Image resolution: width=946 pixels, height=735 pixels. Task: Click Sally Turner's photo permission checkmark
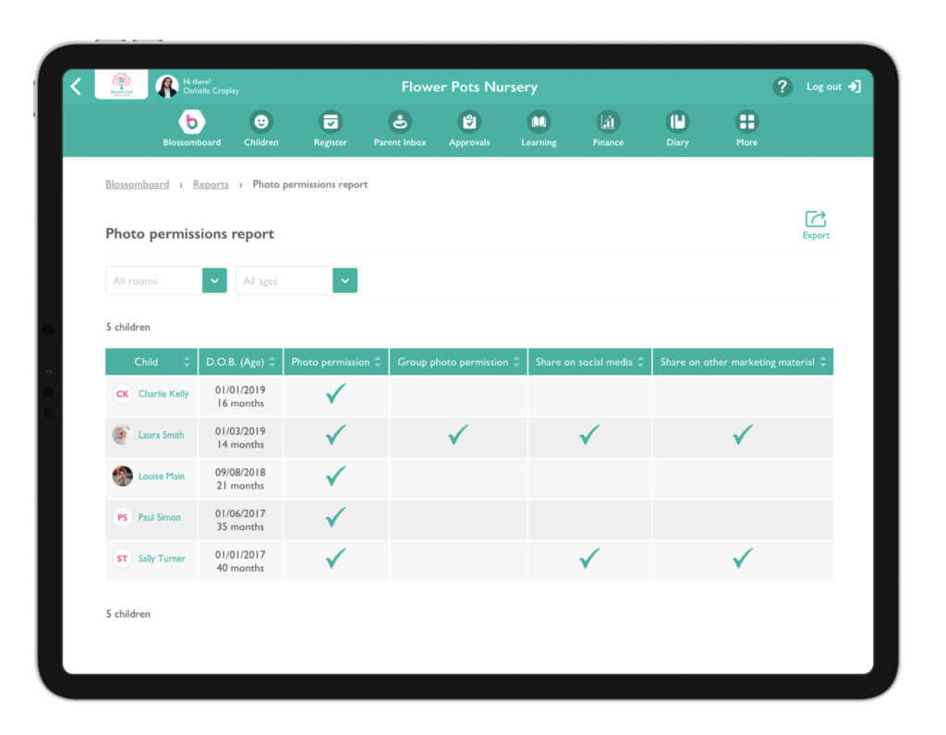(x=335, y=558)
